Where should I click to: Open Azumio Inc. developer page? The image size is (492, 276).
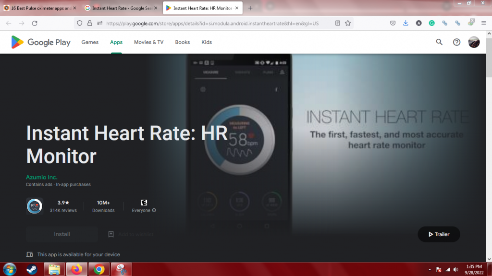coord(41,177)
